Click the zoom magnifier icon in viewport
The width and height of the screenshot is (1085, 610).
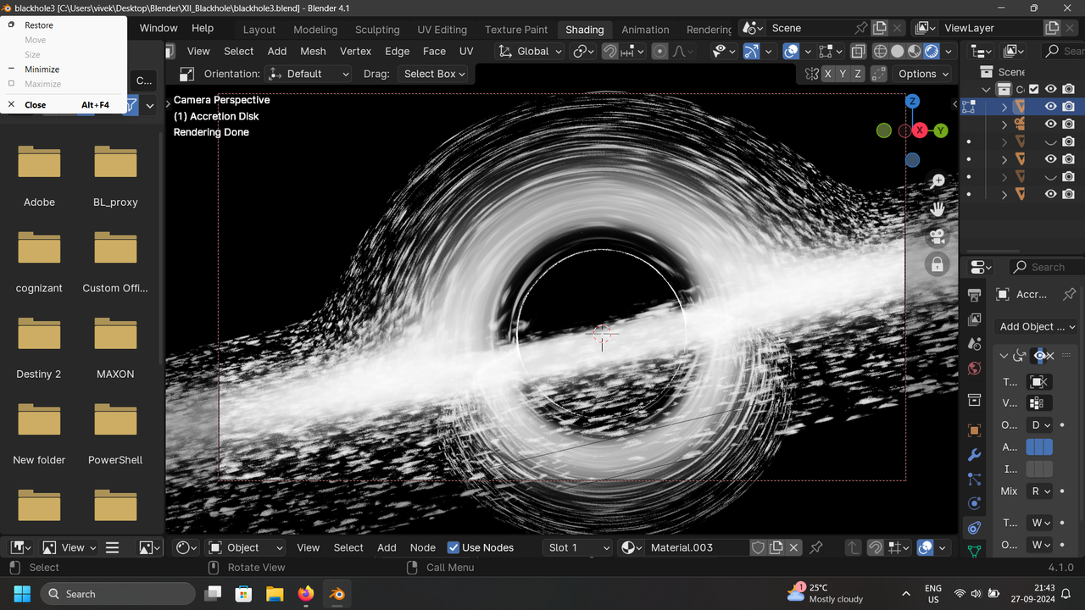click(x=938, y=180)
